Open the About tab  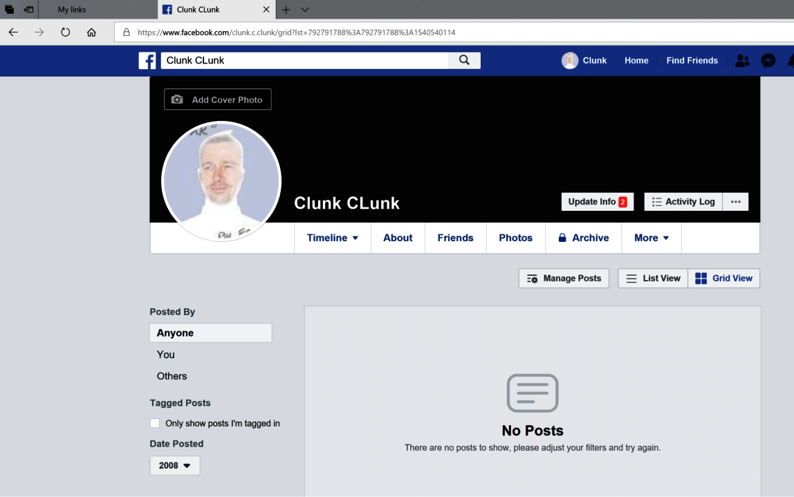click(x=398, y=238)
